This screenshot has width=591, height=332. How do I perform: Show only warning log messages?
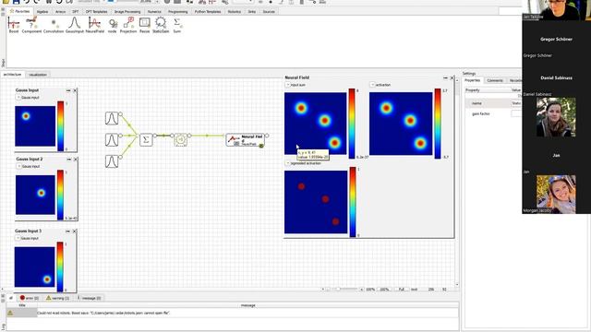(x=57, y=298)
